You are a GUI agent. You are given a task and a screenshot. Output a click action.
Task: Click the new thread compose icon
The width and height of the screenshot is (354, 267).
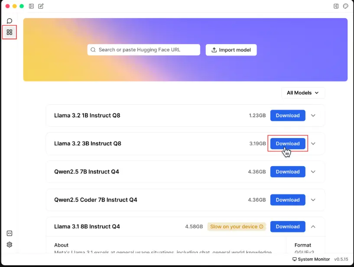pos(41,6)
